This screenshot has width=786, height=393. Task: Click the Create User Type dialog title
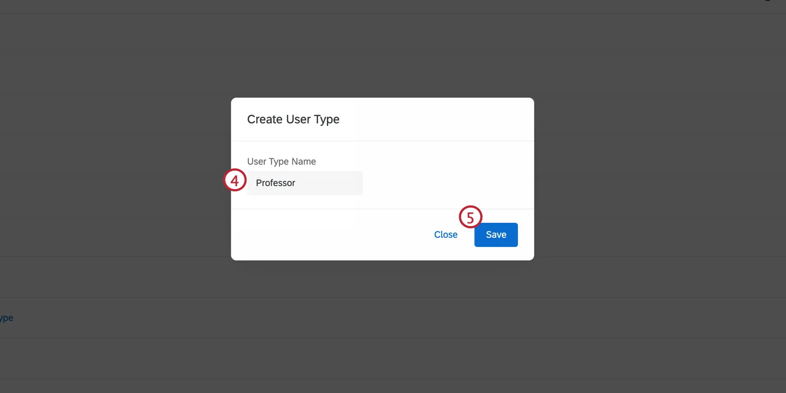click(293, 119)
